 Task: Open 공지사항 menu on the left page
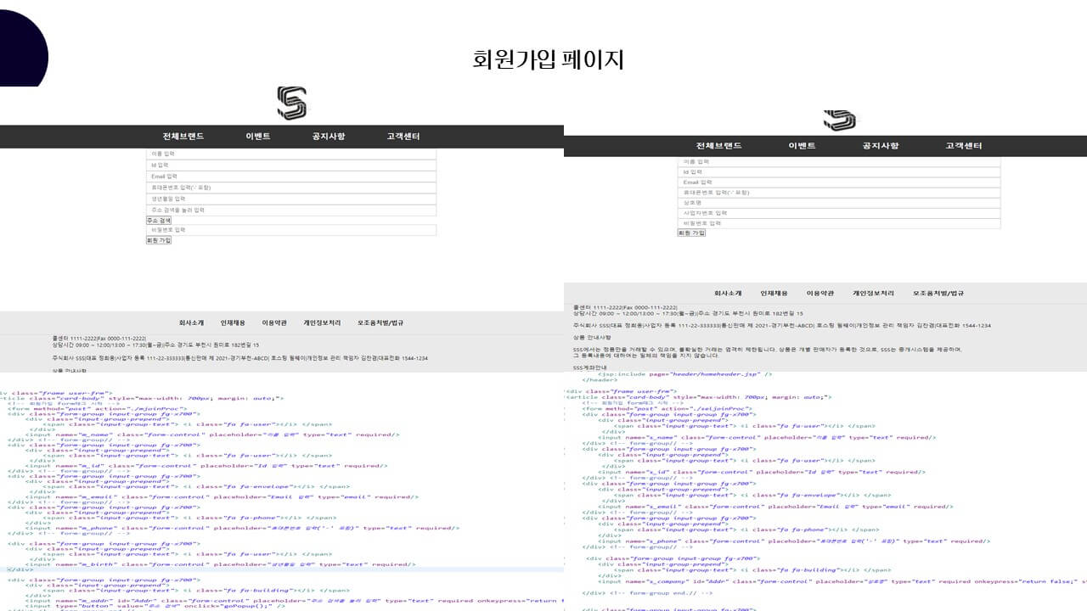(329, 137)
